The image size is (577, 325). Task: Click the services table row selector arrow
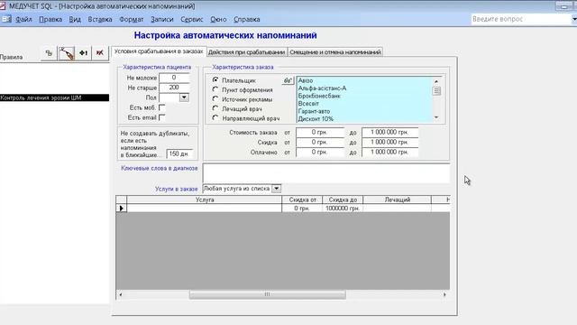[122, 209]
